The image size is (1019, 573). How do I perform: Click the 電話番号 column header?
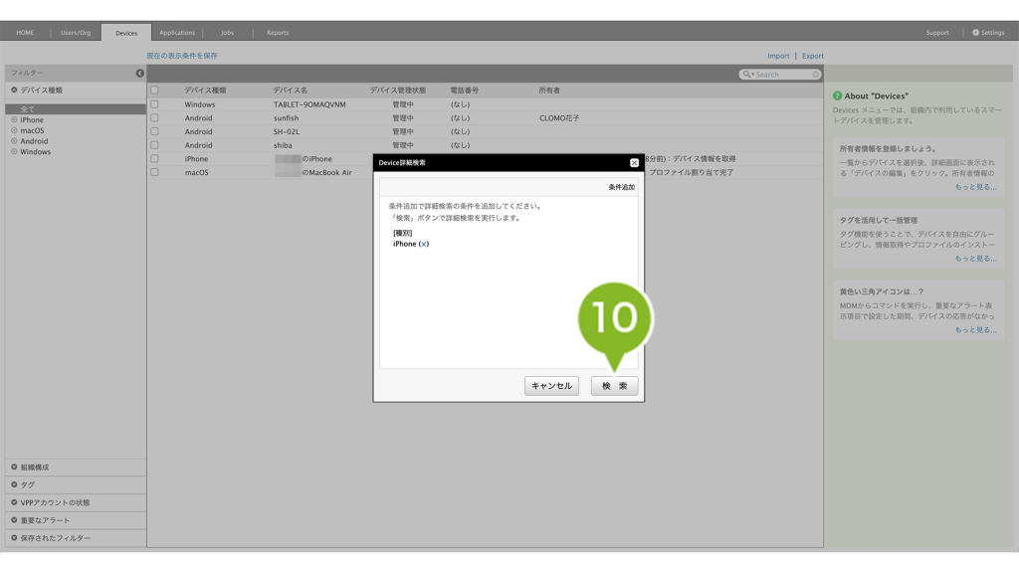[464, 91]
